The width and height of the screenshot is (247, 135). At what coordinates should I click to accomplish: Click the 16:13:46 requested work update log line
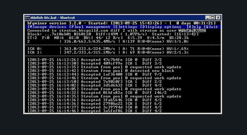point(104,78)
